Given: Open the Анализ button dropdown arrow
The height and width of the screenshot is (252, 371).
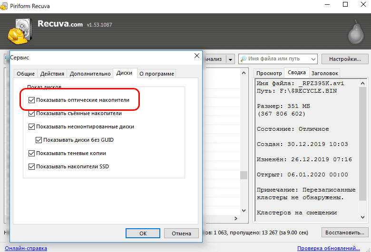Looking at the screenshot, I should pyautogui.click(x=230, y=59).
